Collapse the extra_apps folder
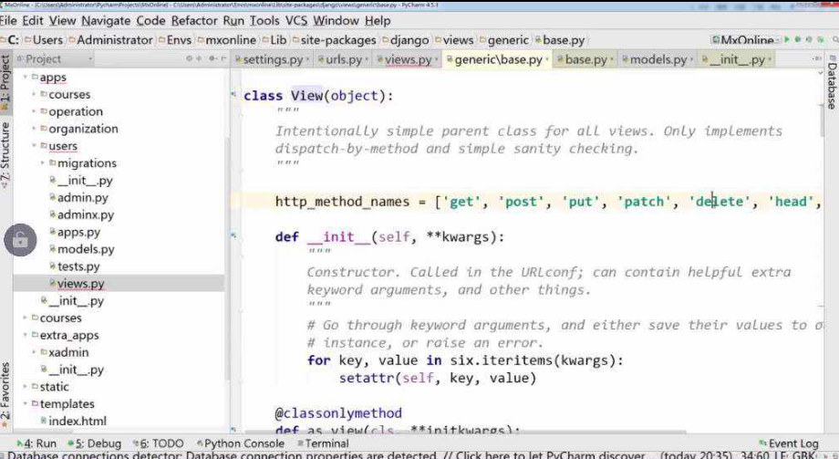This screenshot has height=459, width=839. click(x=26, y=335)
